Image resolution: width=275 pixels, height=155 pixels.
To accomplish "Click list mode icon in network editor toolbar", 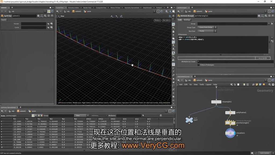I will (235, 84).
